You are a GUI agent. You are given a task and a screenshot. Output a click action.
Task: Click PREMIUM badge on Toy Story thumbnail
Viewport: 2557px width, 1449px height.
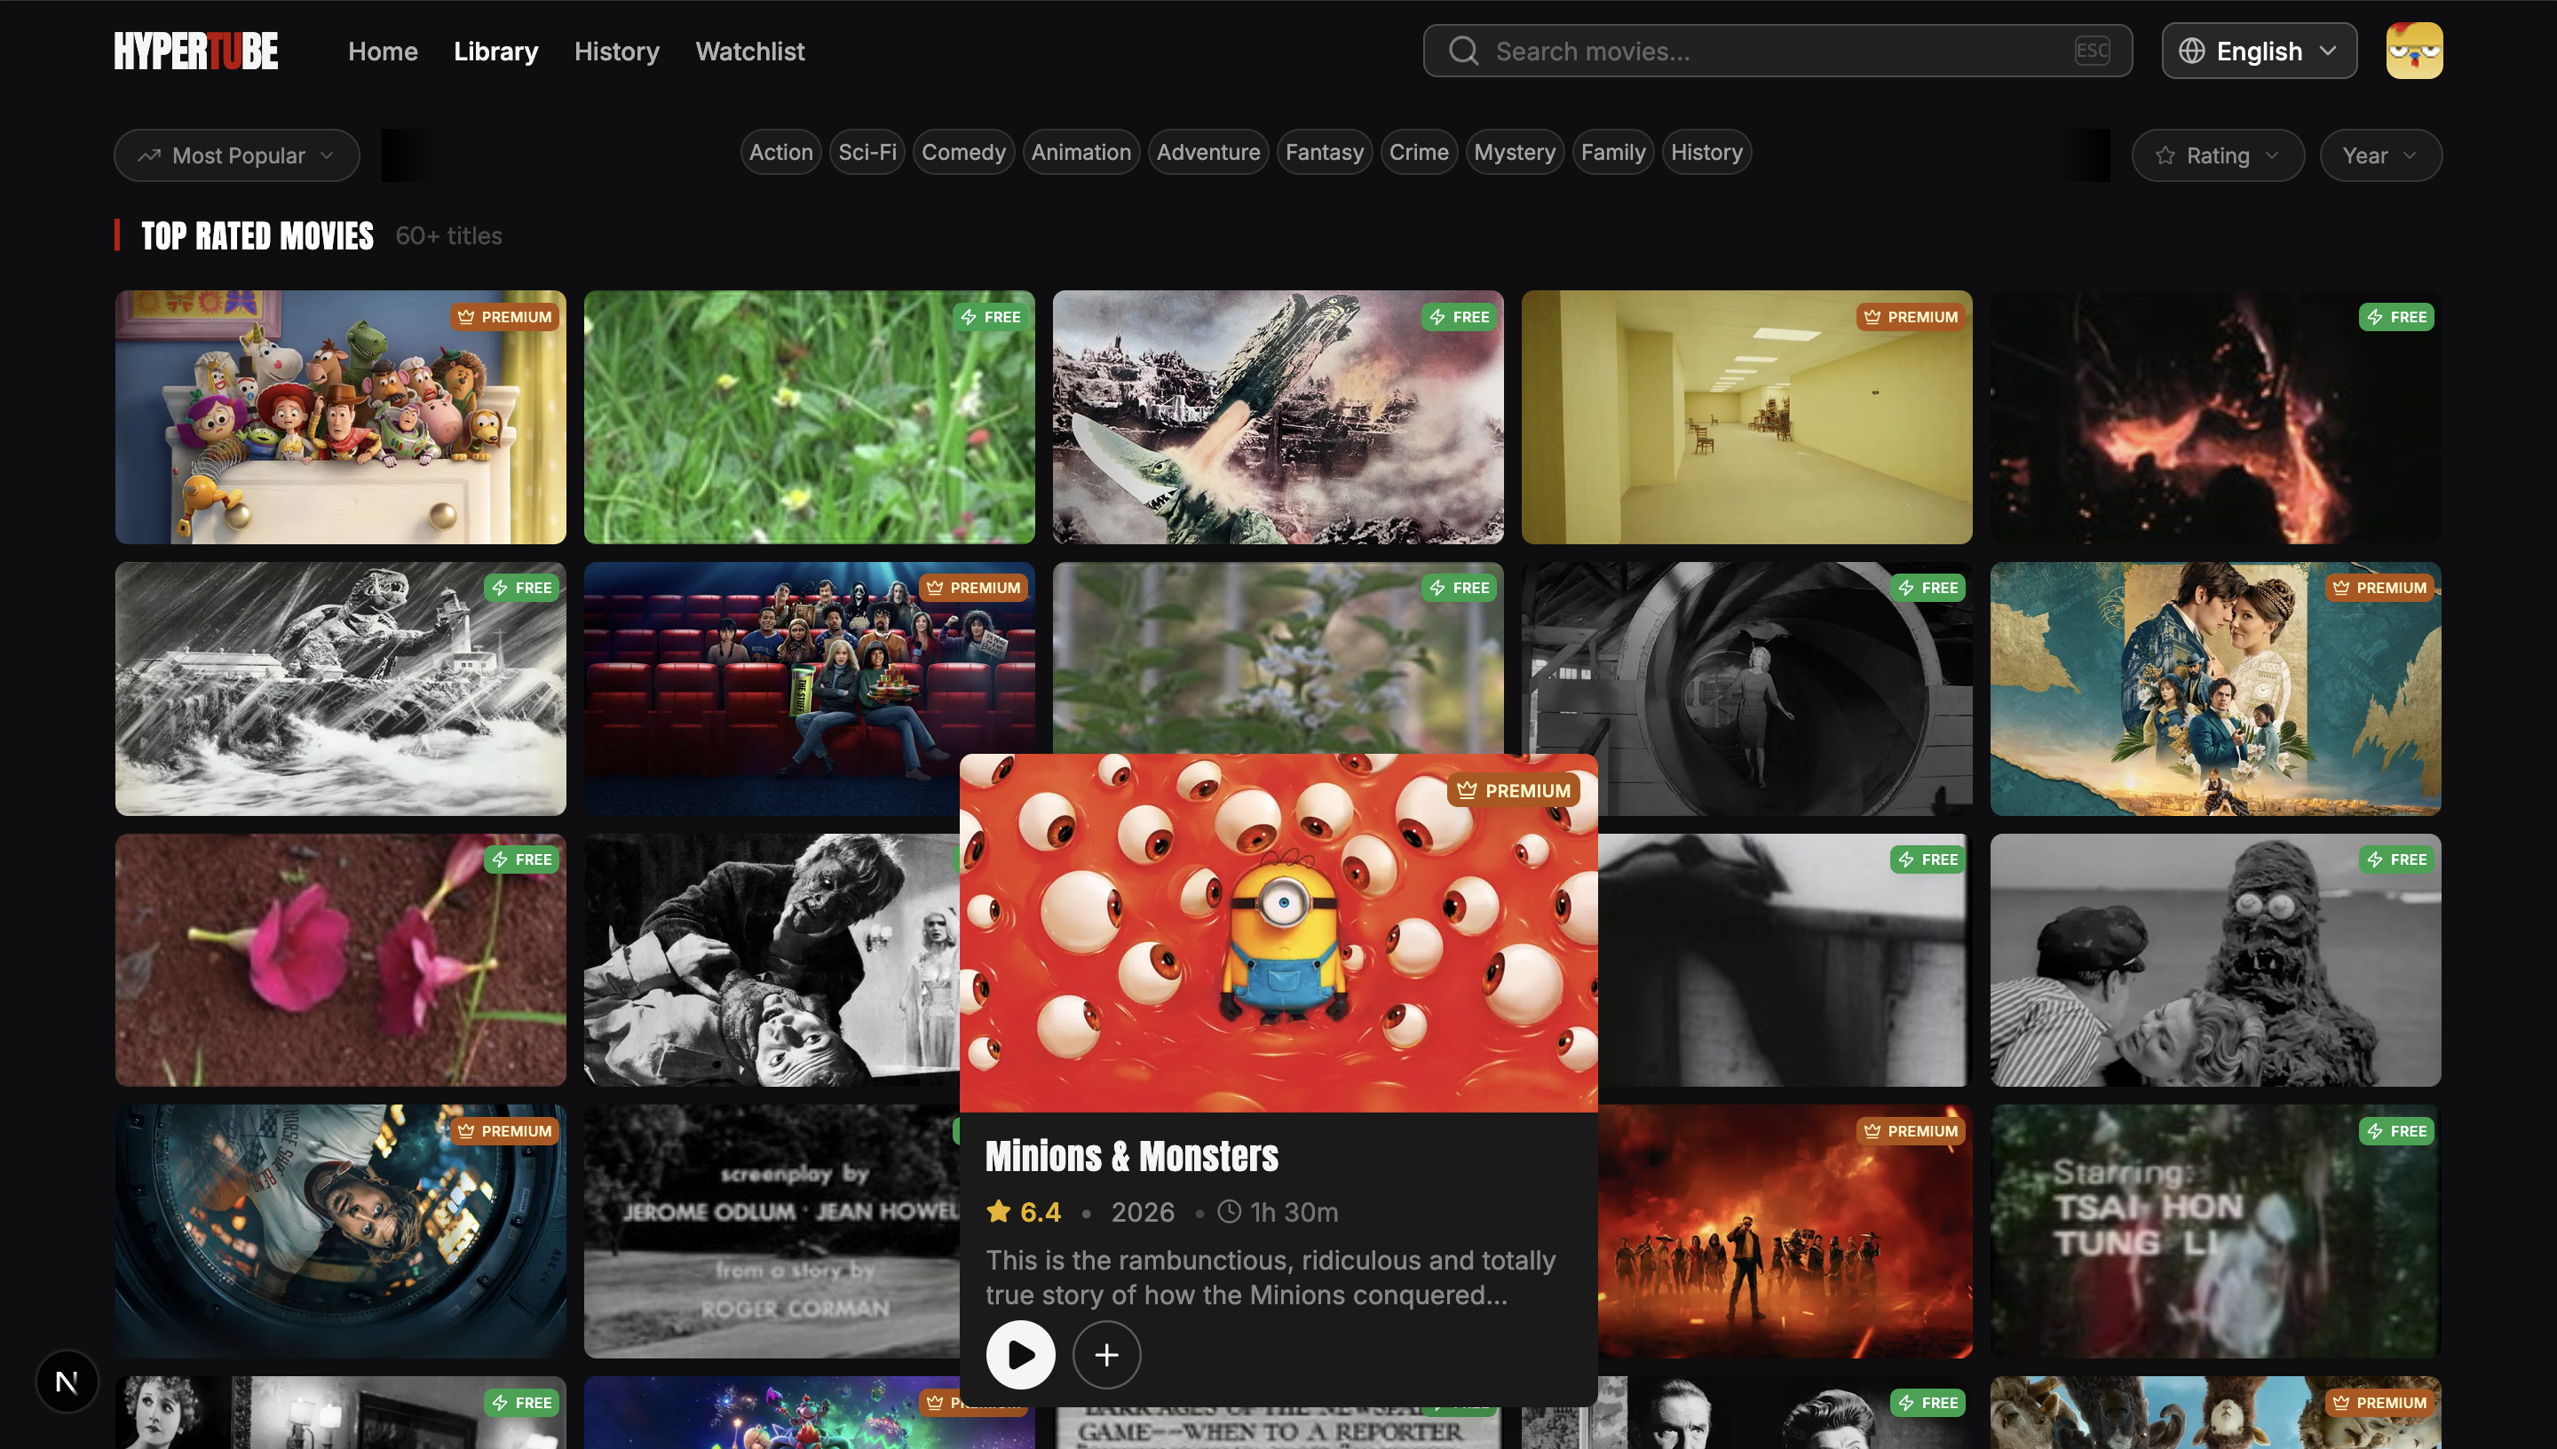504,316
